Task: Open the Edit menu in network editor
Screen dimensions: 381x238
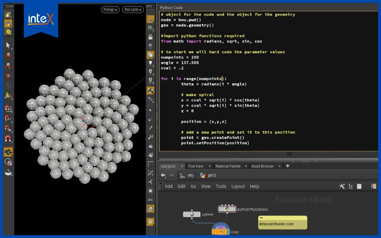Action: [181, 186]
